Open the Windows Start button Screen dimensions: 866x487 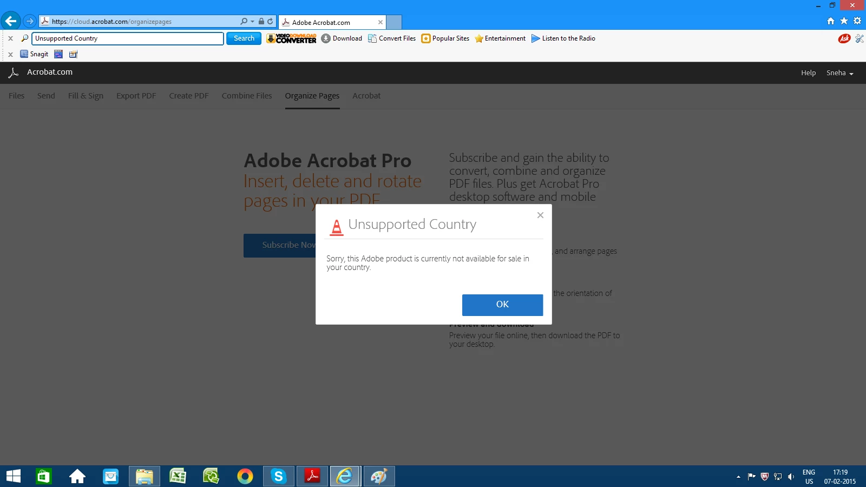click(x=14, y=476)
